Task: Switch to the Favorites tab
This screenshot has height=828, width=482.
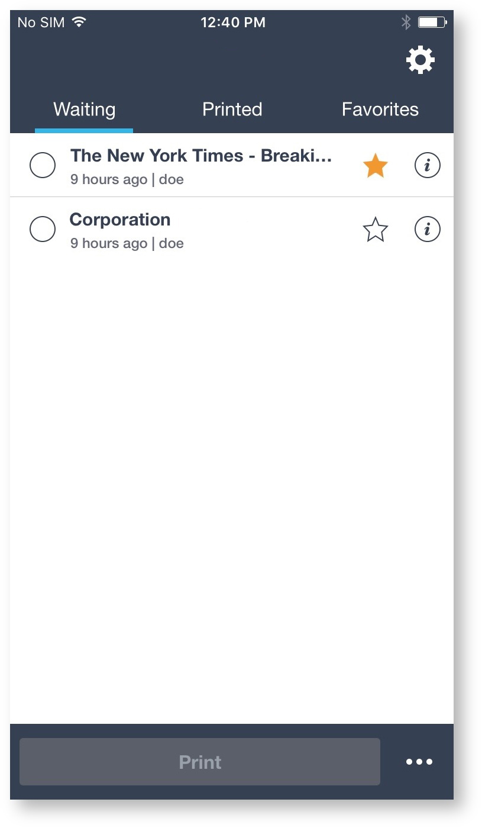Action: coord(380,109)
